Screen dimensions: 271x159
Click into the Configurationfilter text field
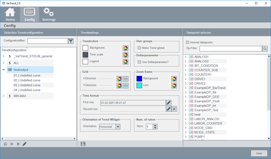[x=47, y=41]
